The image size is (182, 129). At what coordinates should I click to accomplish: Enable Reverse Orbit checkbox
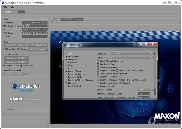(98, 86)
